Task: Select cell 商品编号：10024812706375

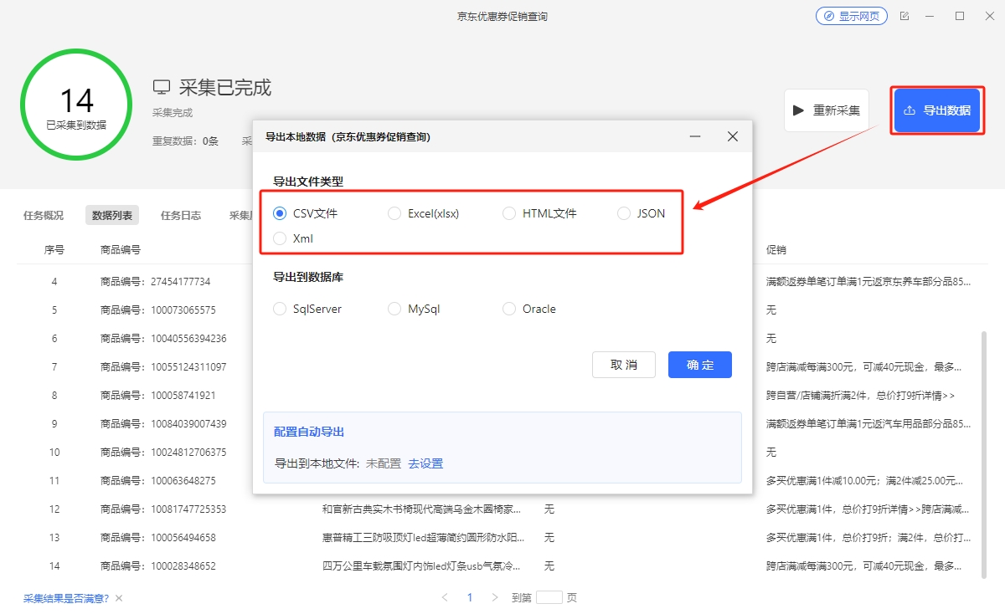Action: point(163,453)
